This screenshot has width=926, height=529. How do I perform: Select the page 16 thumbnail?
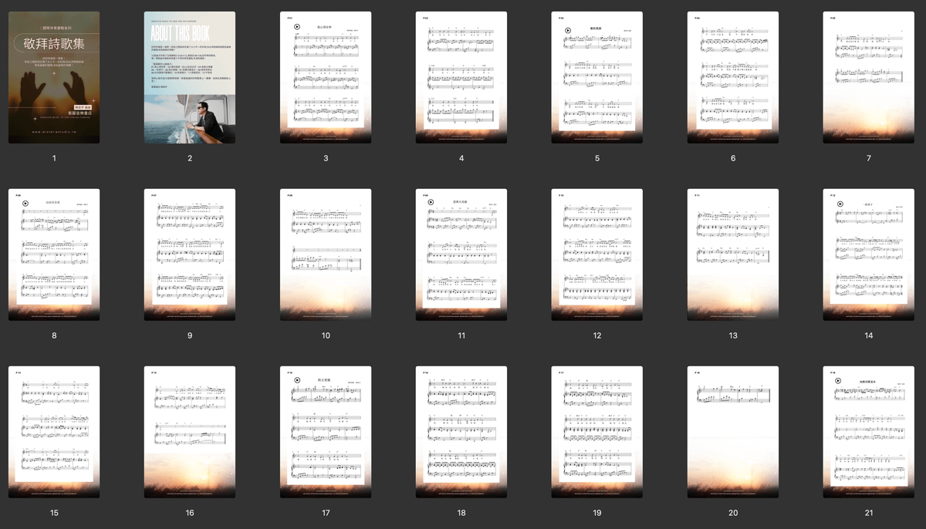(x=190, y=432)
